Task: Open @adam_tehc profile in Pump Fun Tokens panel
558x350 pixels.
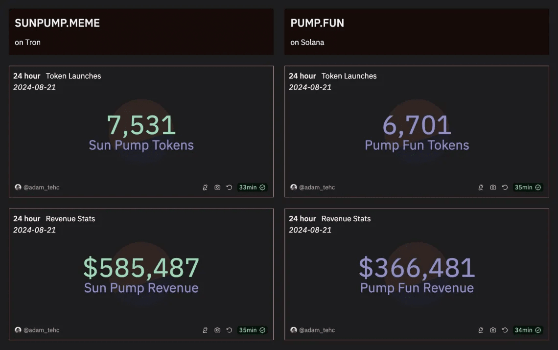Action: pos(317,187)
